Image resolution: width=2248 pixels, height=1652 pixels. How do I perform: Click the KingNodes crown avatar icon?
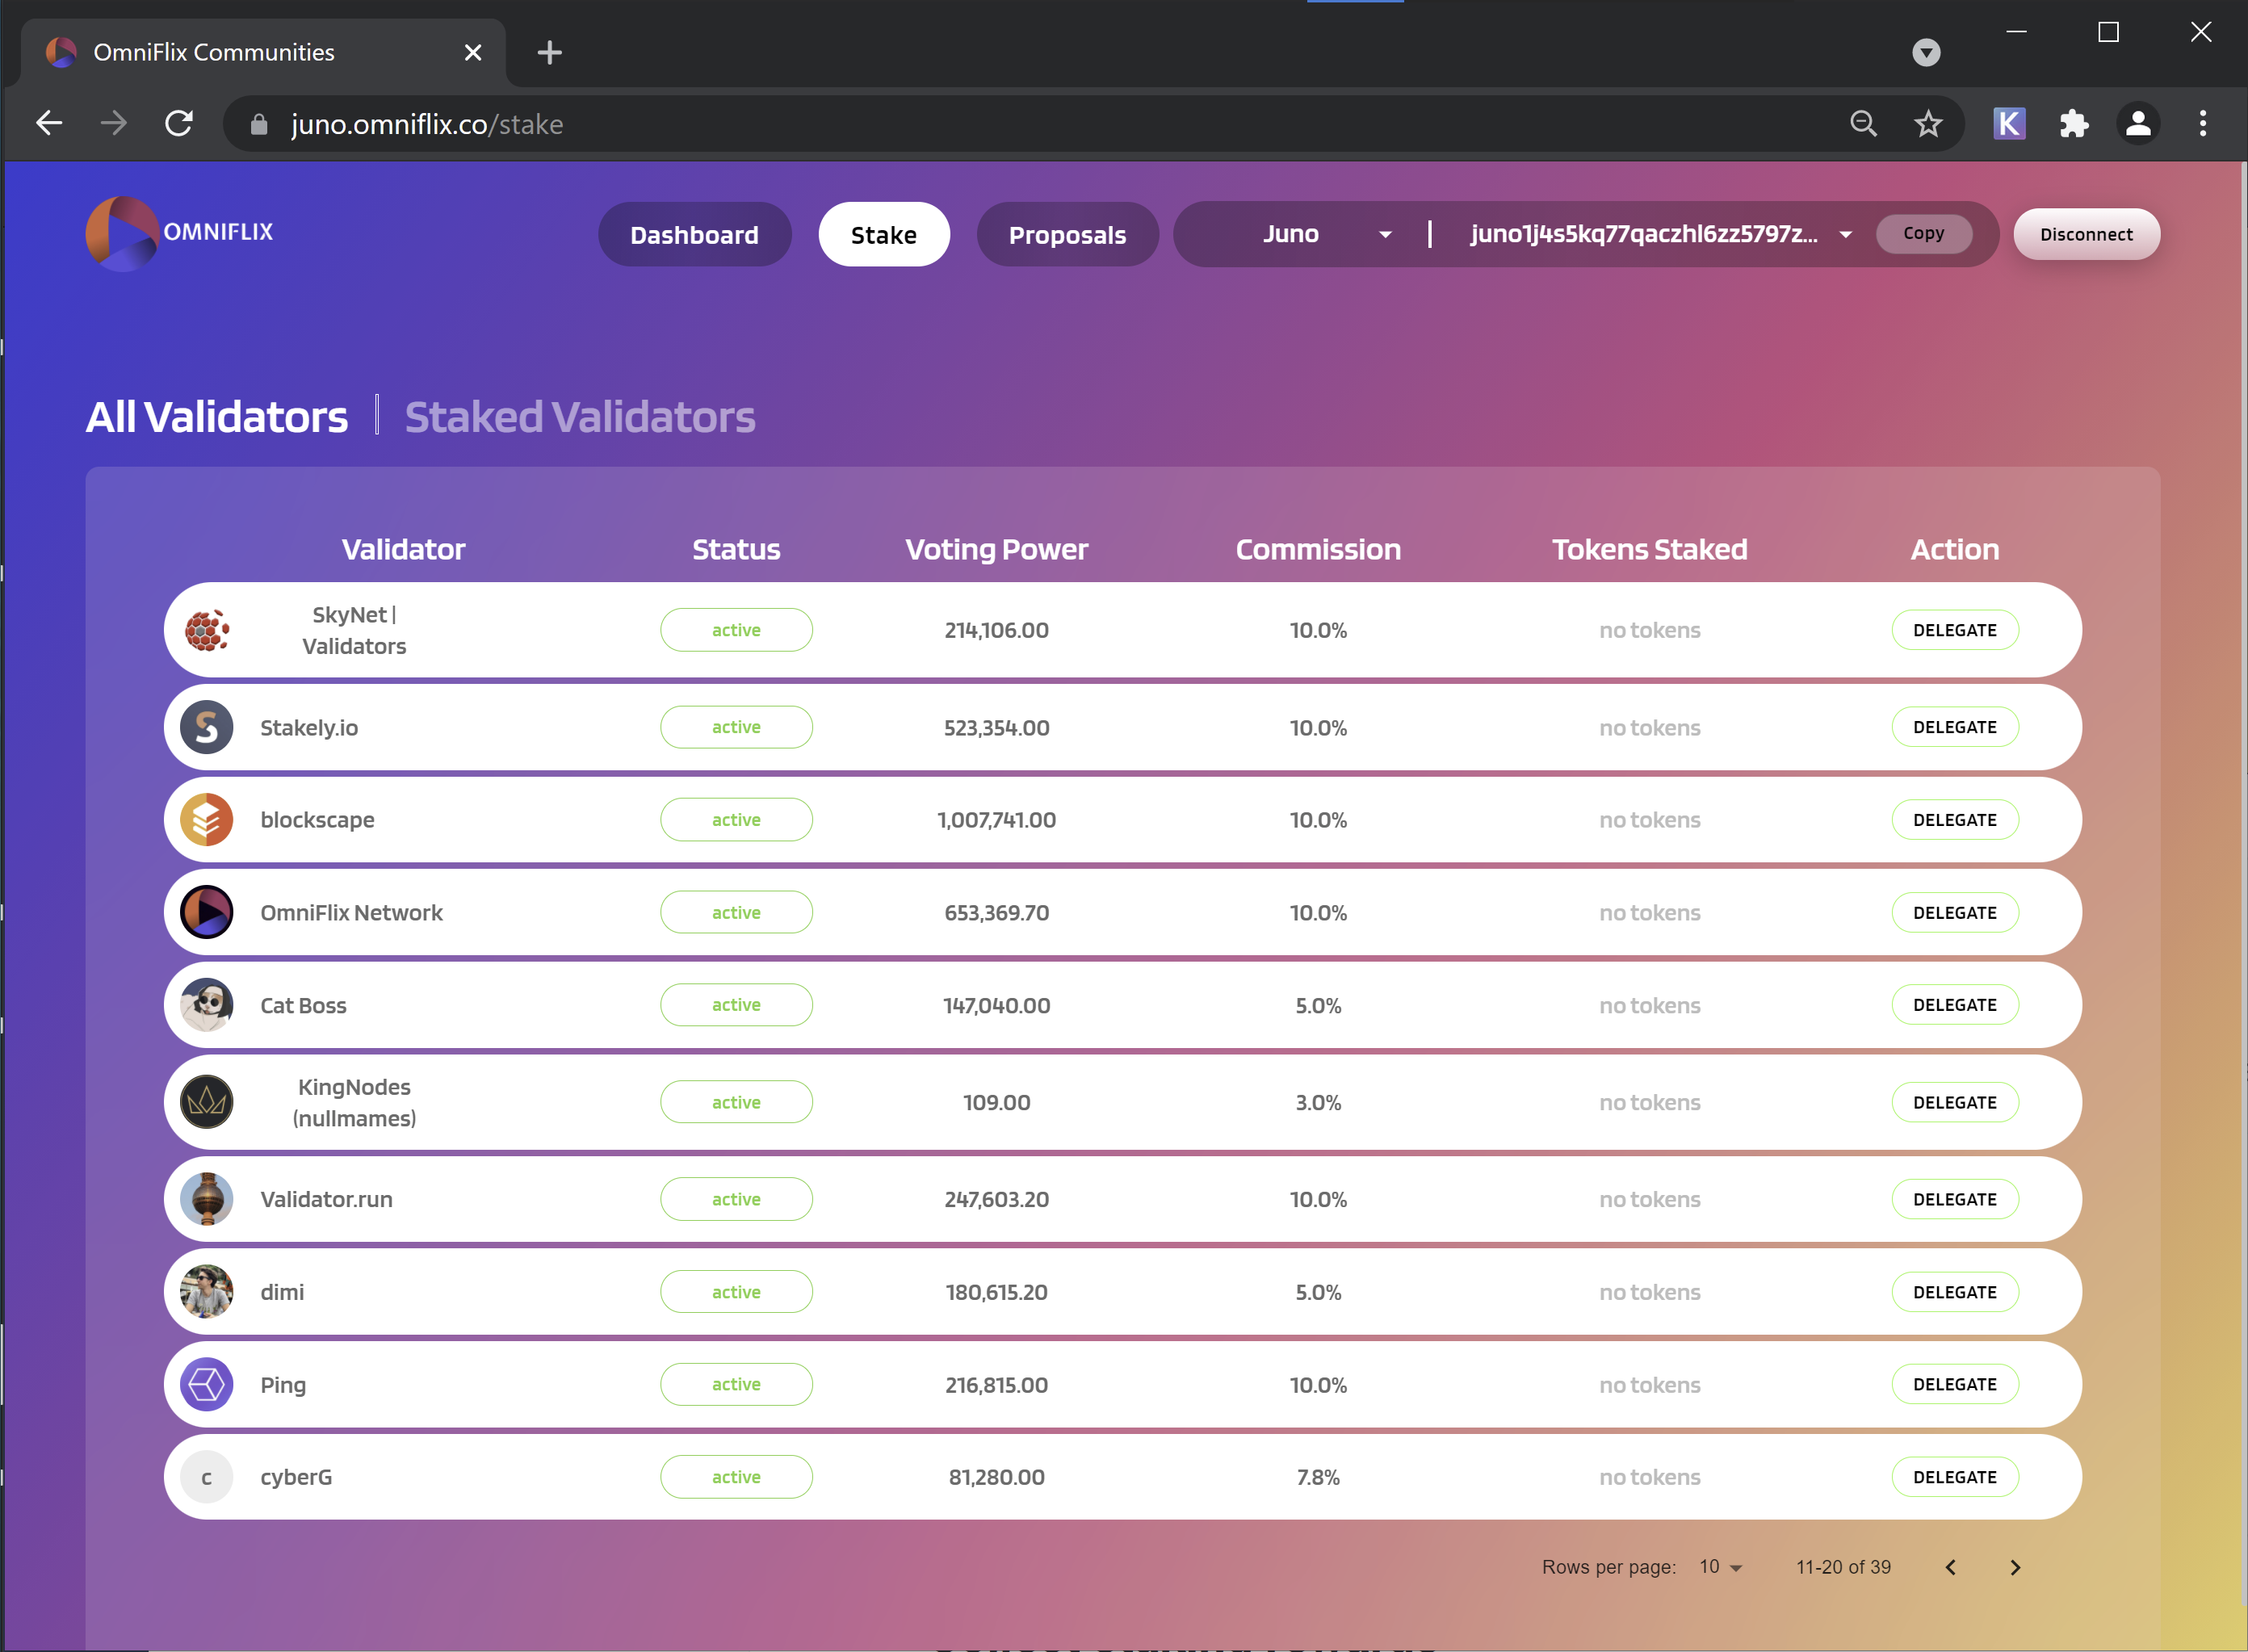207,1102
